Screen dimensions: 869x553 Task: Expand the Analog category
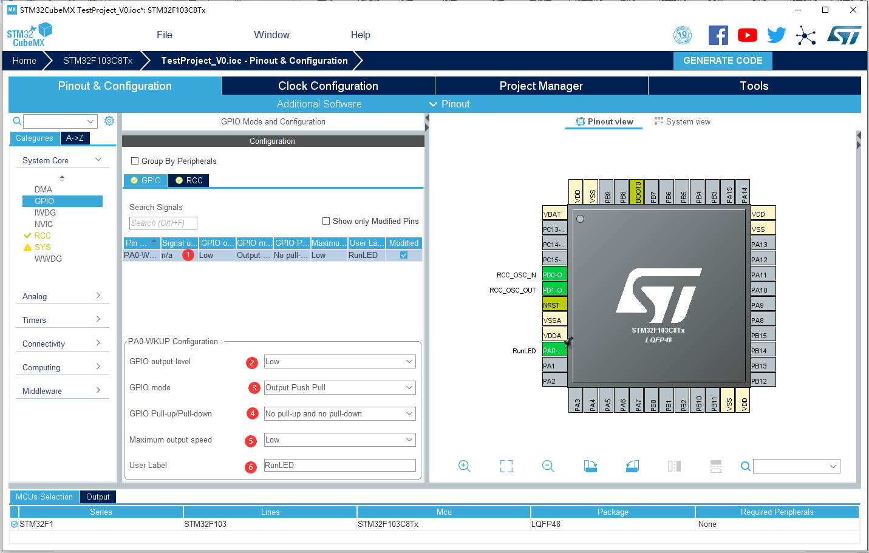[x=62, y=296]
